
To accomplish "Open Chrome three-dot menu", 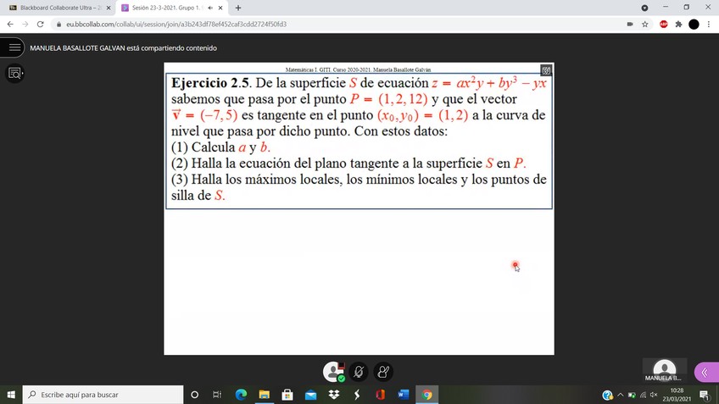I will click(x=709, y=25).
